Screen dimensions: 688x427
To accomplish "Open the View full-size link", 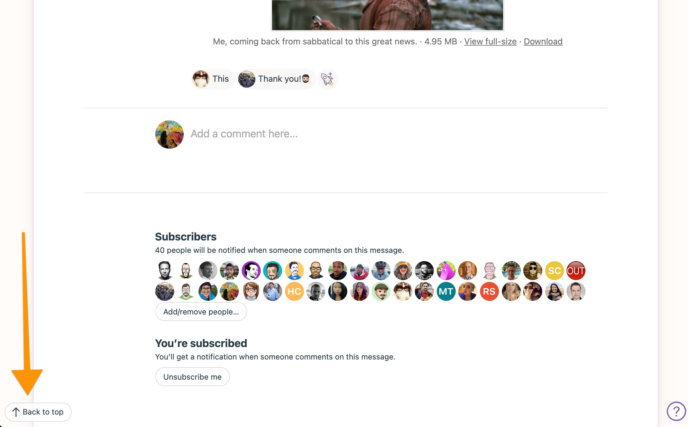I will click(490, 41).
